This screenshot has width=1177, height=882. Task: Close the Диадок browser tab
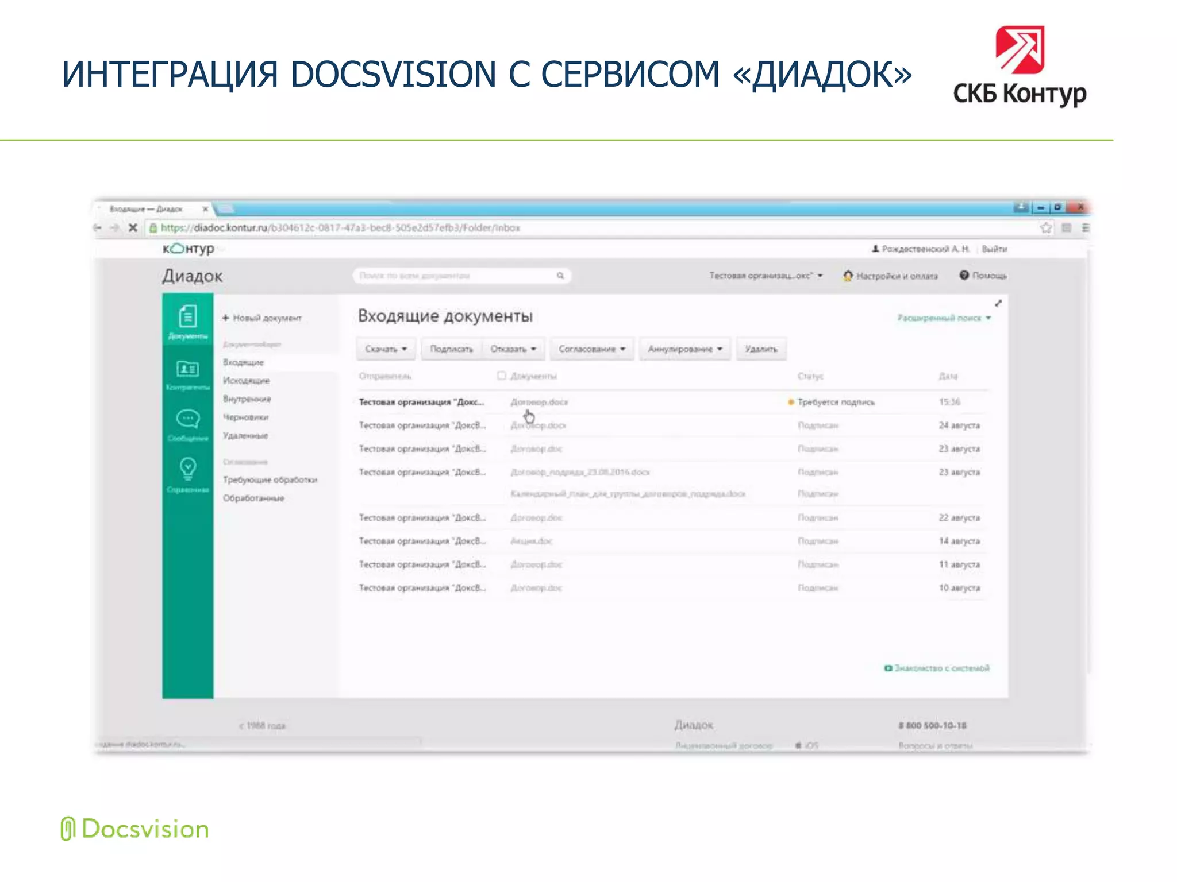click(x=205, y=209)
